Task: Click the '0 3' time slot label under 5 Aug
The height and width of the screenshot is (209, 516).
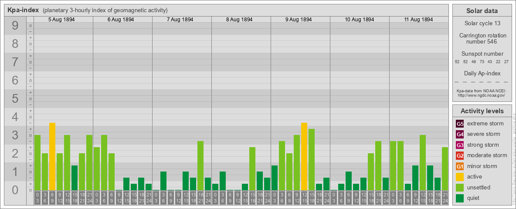Action: 37,198
